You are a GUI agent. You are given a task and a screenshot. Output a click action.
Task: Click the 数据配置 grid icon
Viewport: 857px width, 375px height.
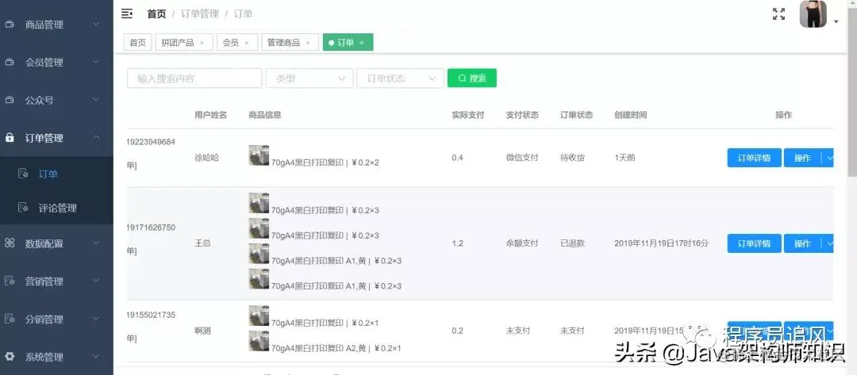click(10, 243)
